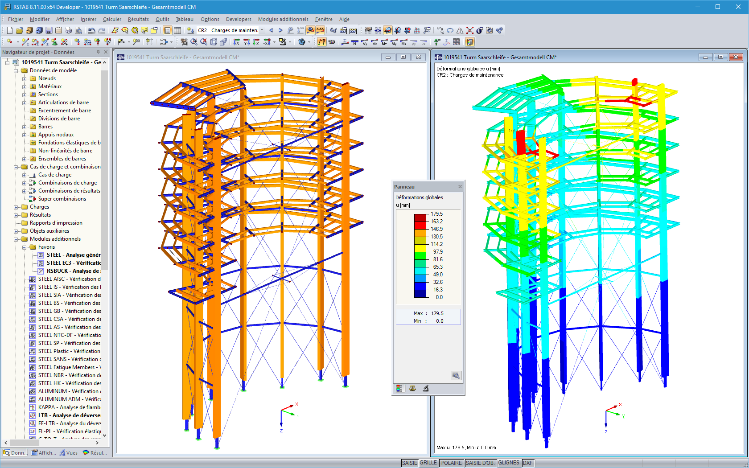Go to the previous load case arrow

click(271, 30)
